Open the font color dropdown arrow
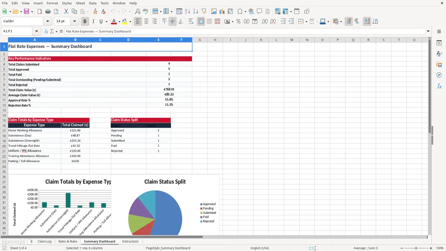Image resolution: width=446 pixels, height=251 pixels. coord(119,22)
